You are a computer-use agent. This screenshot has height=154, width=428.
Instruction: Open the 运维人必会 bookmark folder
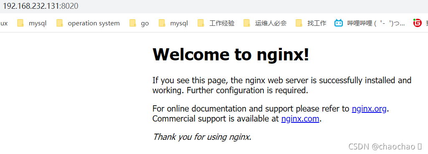[265, 23]
